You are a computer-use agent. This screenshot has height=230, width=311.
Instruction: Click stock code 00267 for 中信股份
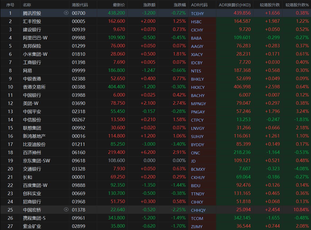click(x=79, y=120)
